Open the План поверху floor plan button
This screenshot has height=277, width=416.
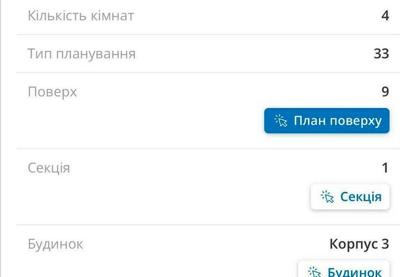pyautogui.click(x=327, y=121)
